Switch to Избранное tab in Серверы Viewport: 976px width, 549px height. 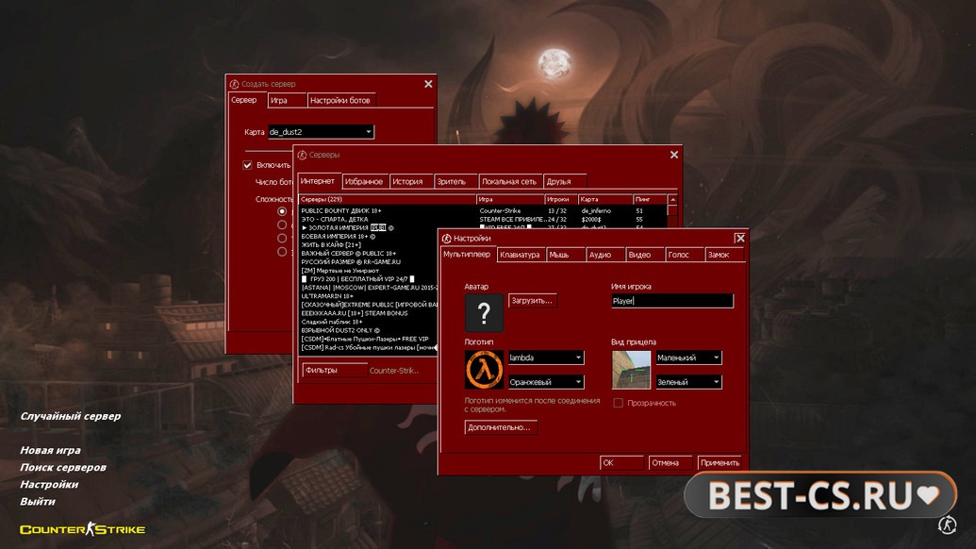pos(365,181)
